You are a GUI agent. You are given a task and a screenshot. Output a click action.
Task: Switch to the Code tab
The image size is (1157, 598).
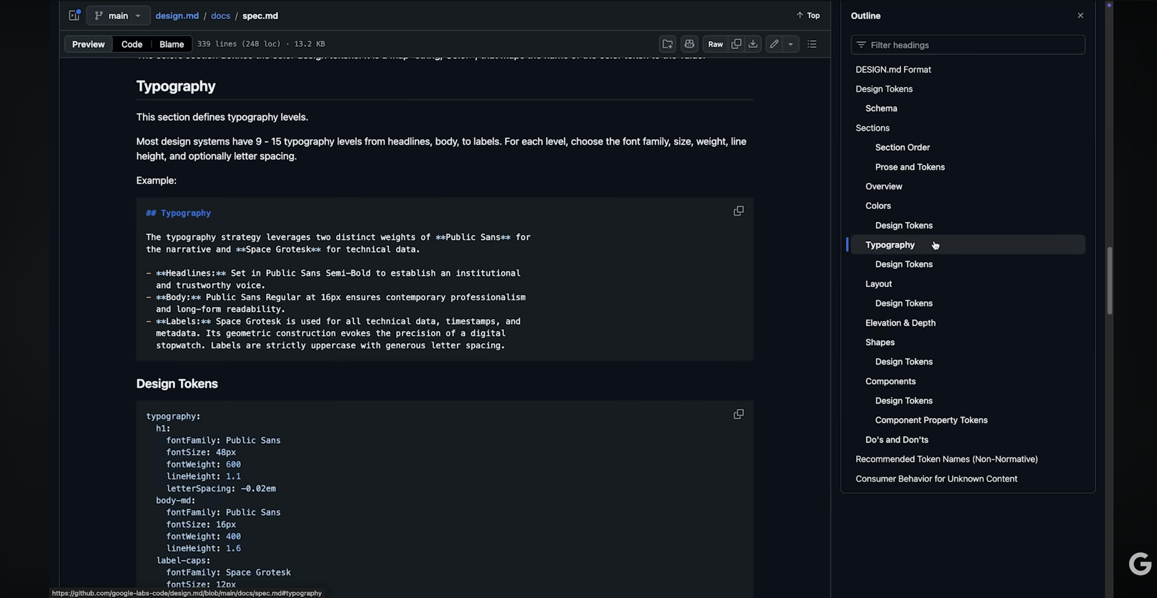point(131,44)
